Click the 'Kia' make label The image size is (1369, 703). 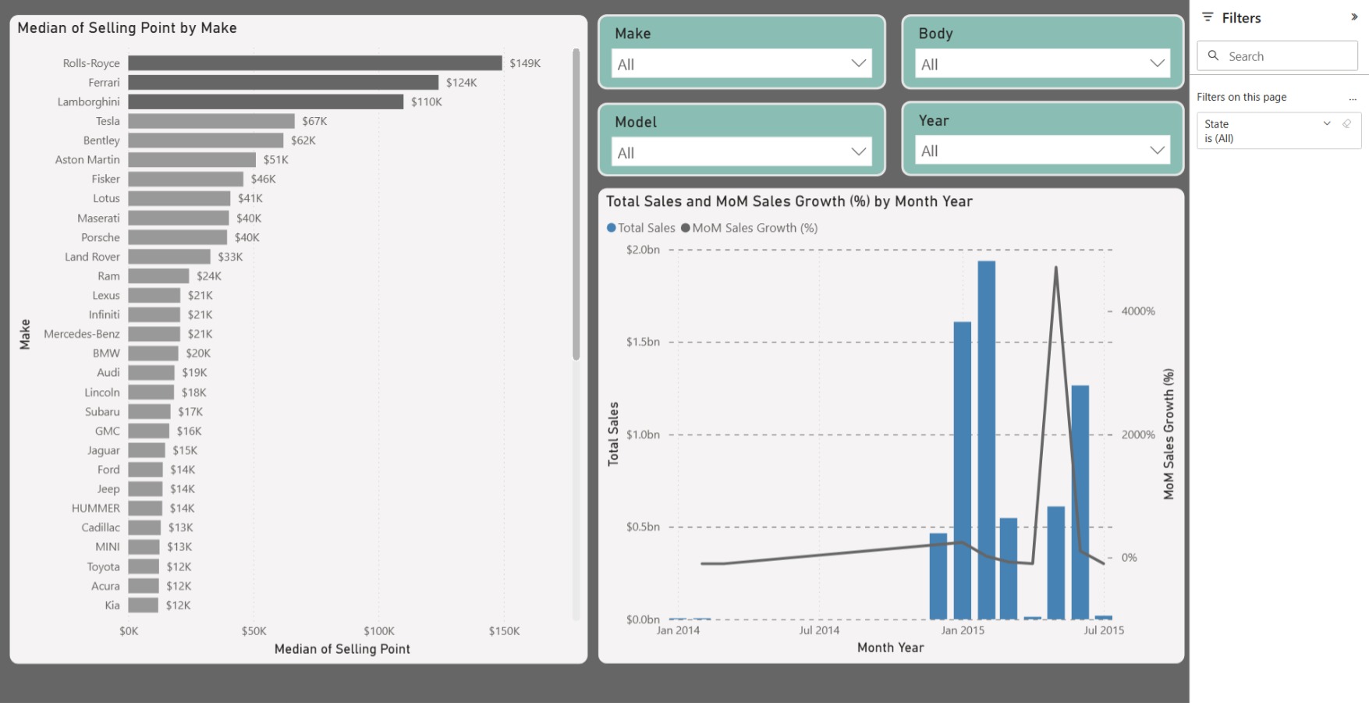pos(112,605)
